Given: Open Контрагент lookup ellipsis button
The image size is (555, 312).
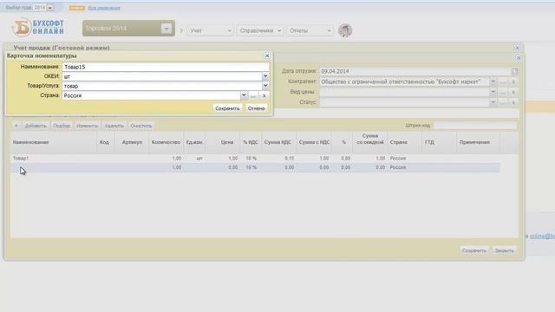Looking at the screenshot, I should tap(503, 81).
